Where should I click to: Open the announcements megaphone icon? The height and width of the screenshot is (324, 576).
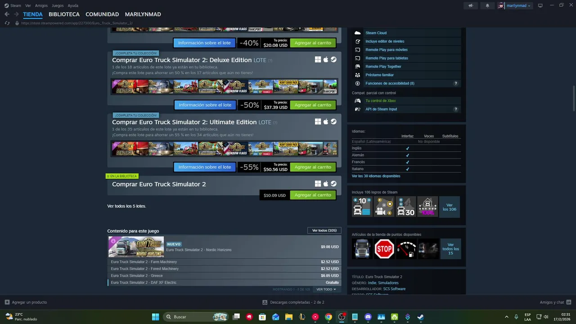tap(470, 5)
